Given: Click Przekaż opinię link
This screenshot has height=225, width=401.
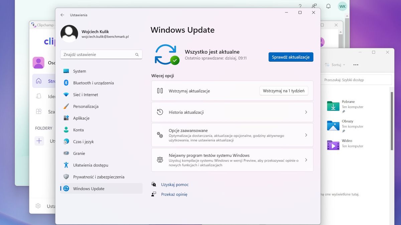Looking at the screenshot, I should click(174, 194).
